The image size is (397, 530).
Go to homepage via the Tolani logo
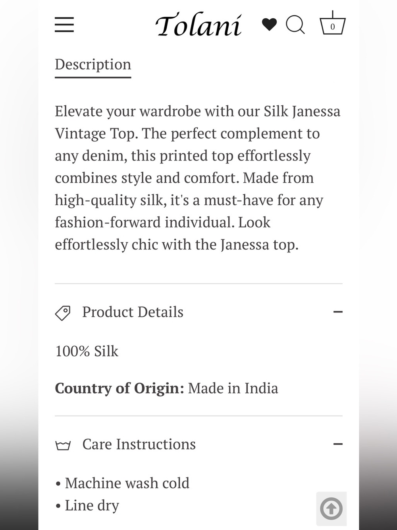(x=198, y=25)
